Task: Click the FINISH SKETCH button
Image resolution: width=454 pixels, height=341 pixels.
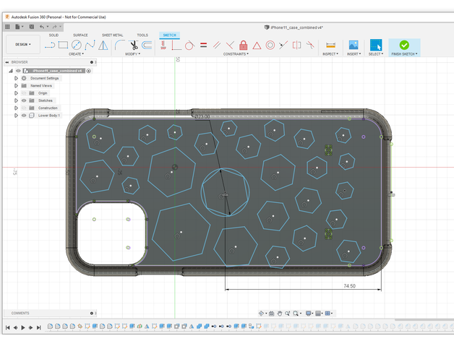Action: click(404, 48)
